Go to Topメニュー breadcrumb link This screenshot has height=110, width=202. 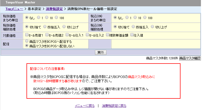click(14, 9)
